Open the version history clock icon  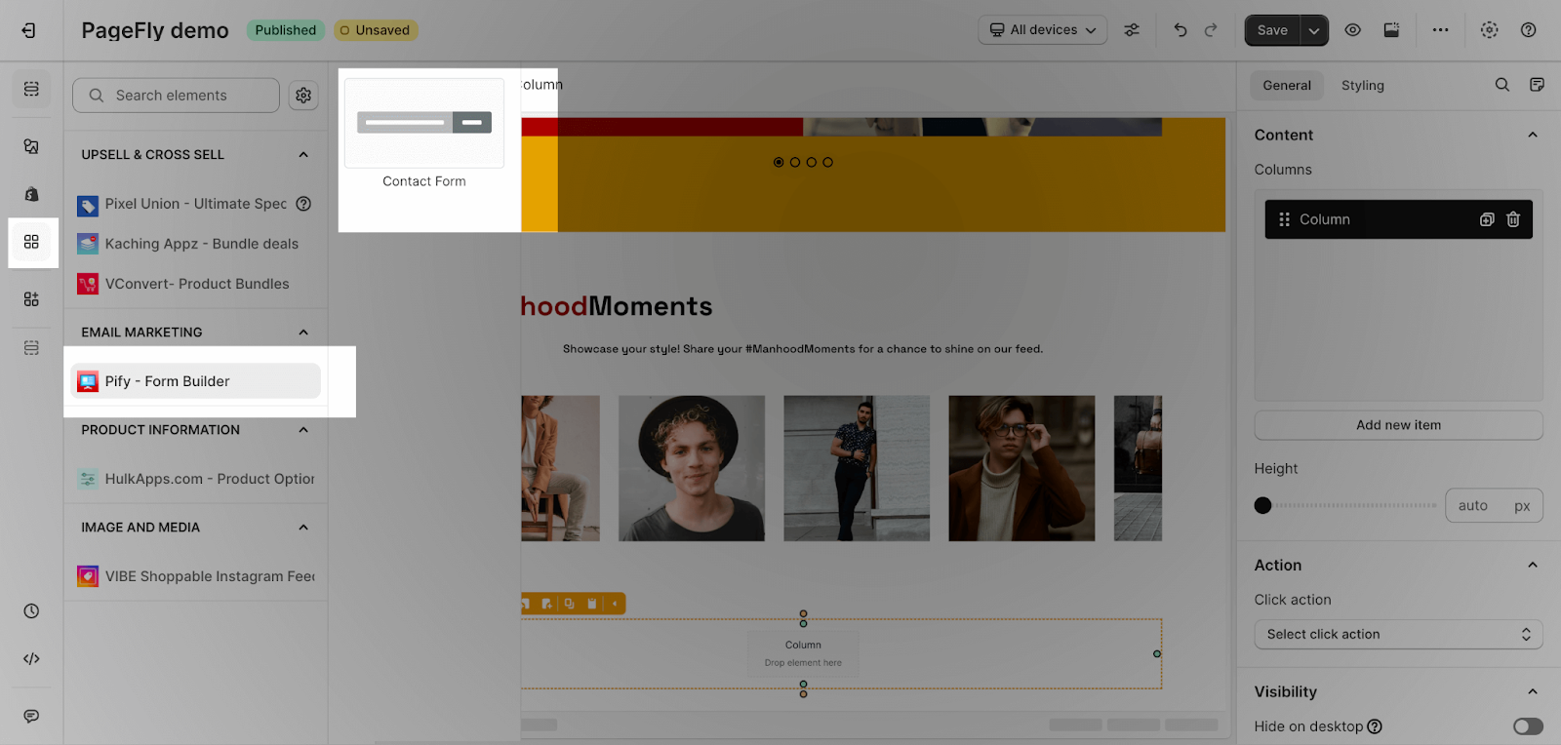(x=31, y=611)
